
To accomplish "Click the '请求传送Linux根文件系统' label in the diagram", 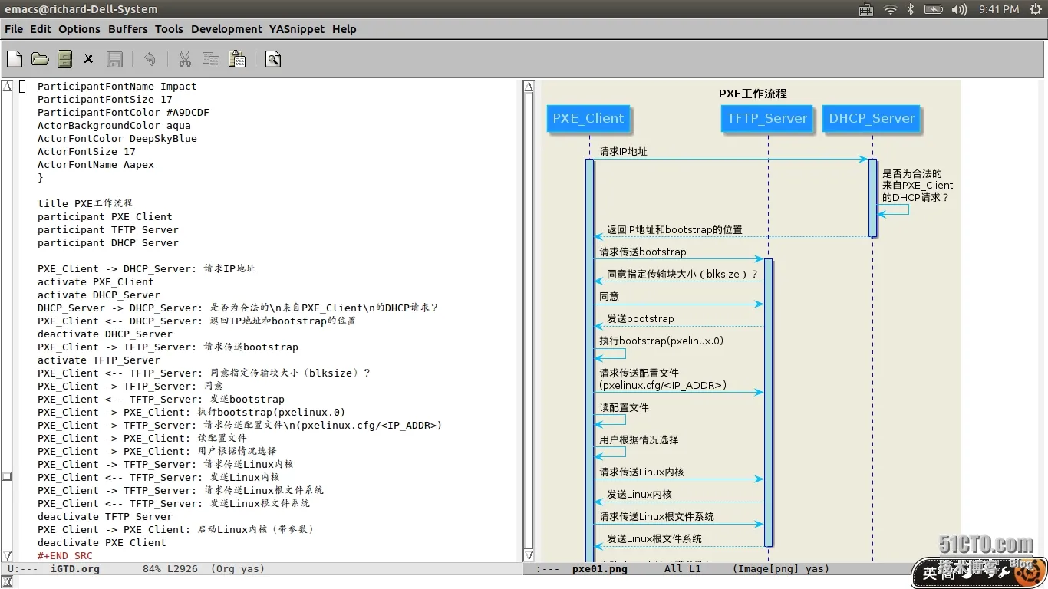I will click(x=657, y=517).
